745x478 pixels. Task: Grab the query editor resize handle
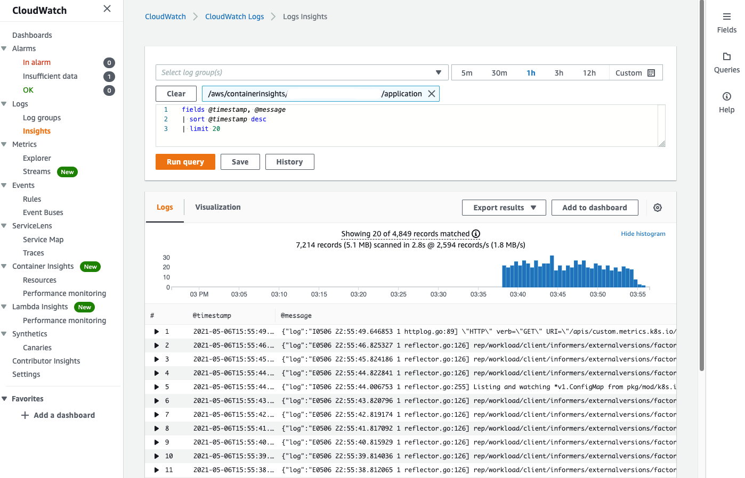(662, 143)
